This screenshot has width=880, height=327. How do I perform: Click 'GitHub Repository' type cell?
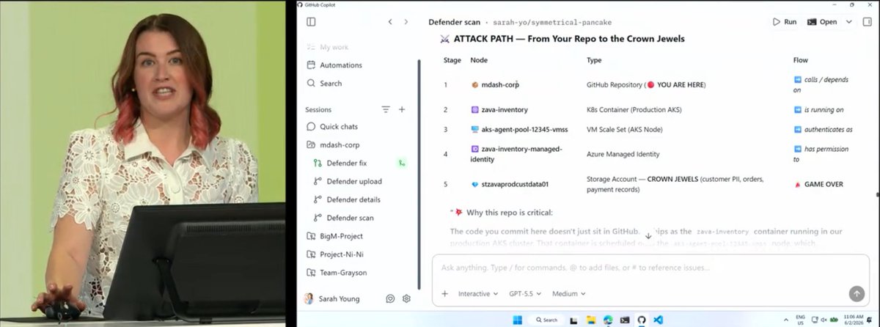coord(646,85)
